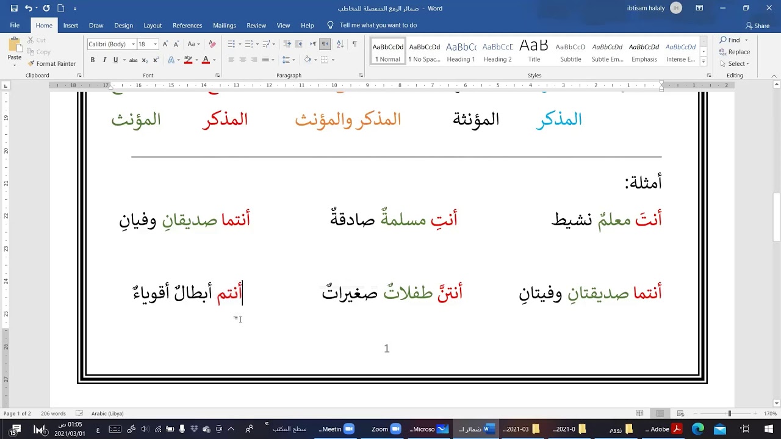
Task: Open the Layout tab
Action: tap(153, 26)
